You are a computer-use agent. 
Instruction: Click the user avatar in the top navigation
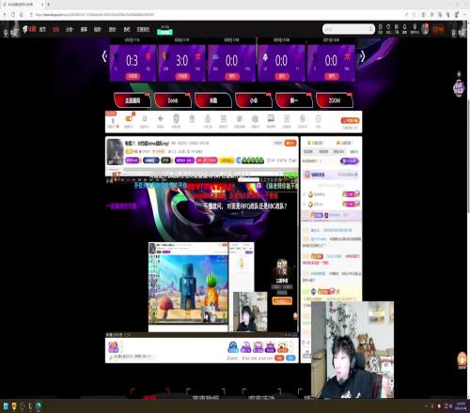pos(425,29)
